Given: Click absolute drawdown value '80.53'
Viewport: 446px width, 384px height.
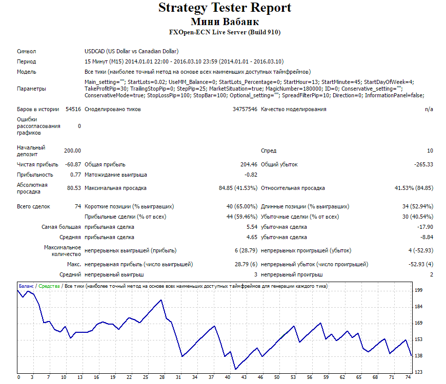Looking at the screenshot, I should (x=74, y=188).
